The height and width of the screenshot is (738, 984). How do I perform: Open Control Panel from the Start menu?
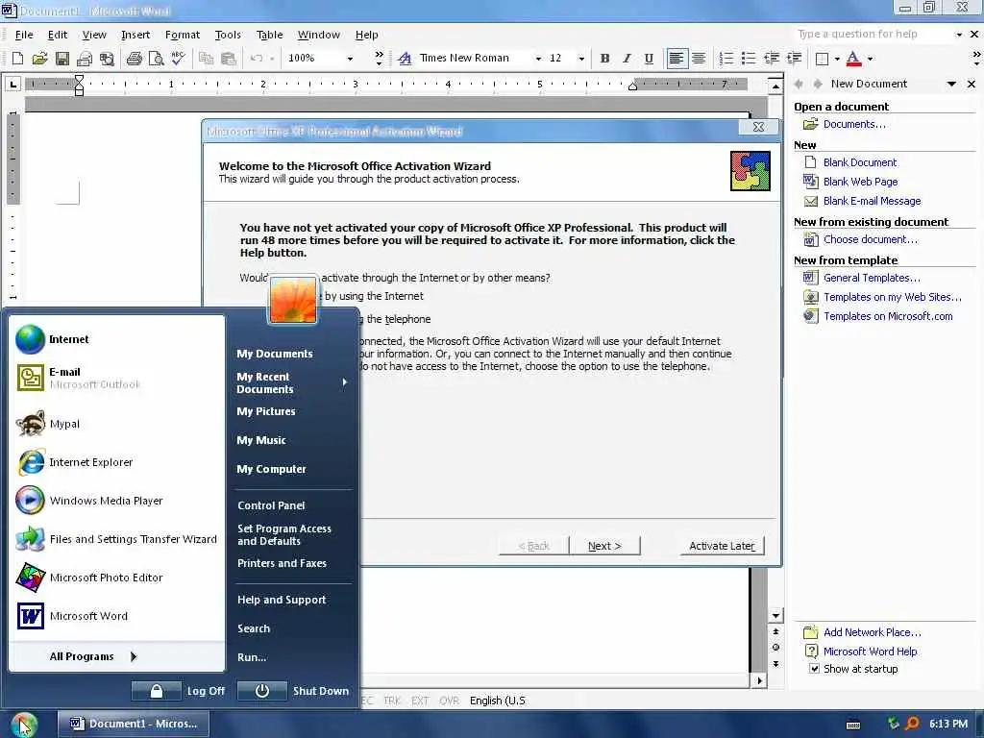point(271,505)
